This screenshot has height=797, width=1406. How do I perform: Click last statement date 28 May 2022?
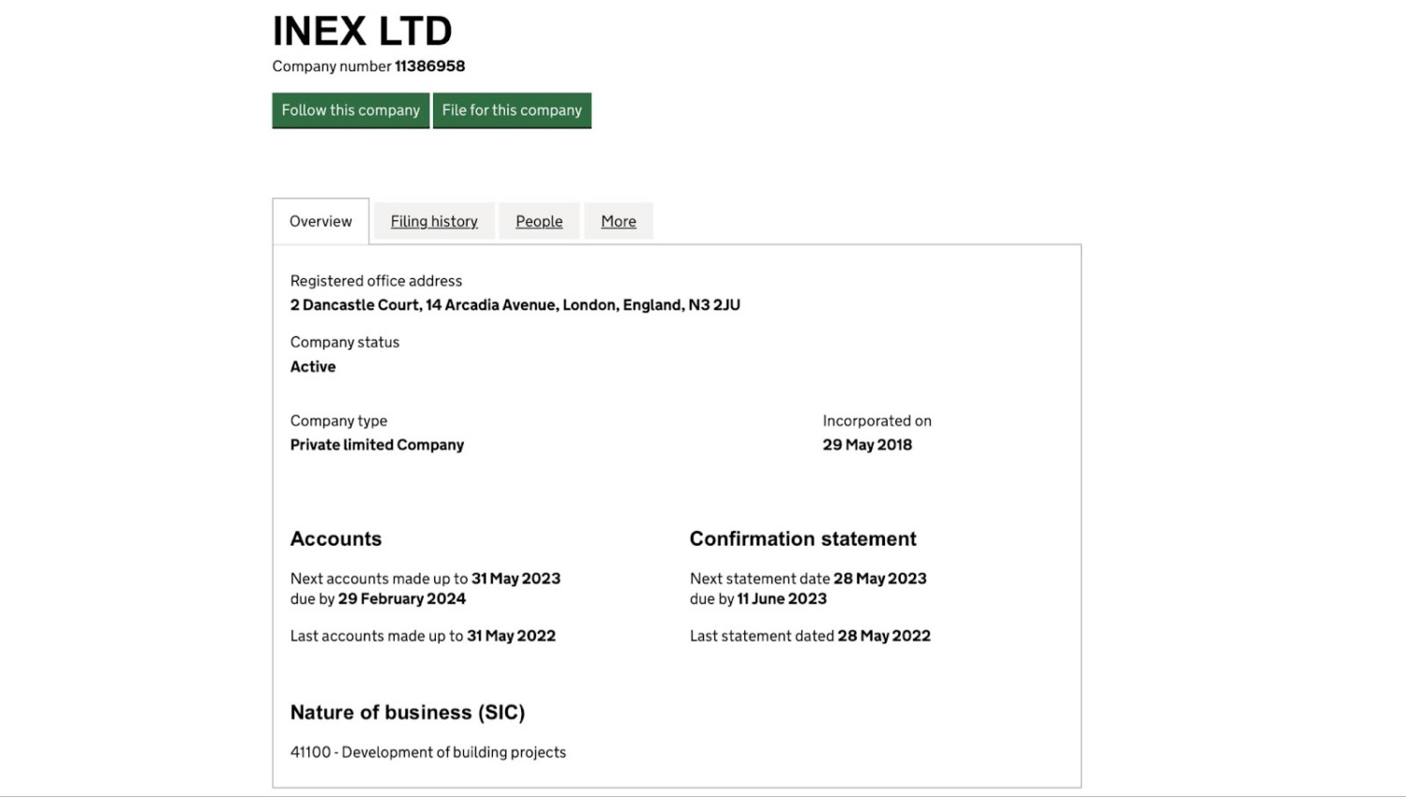point(884,636)
